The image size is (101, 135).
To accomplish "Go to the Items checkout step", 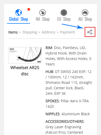I will tap(13, 32).
